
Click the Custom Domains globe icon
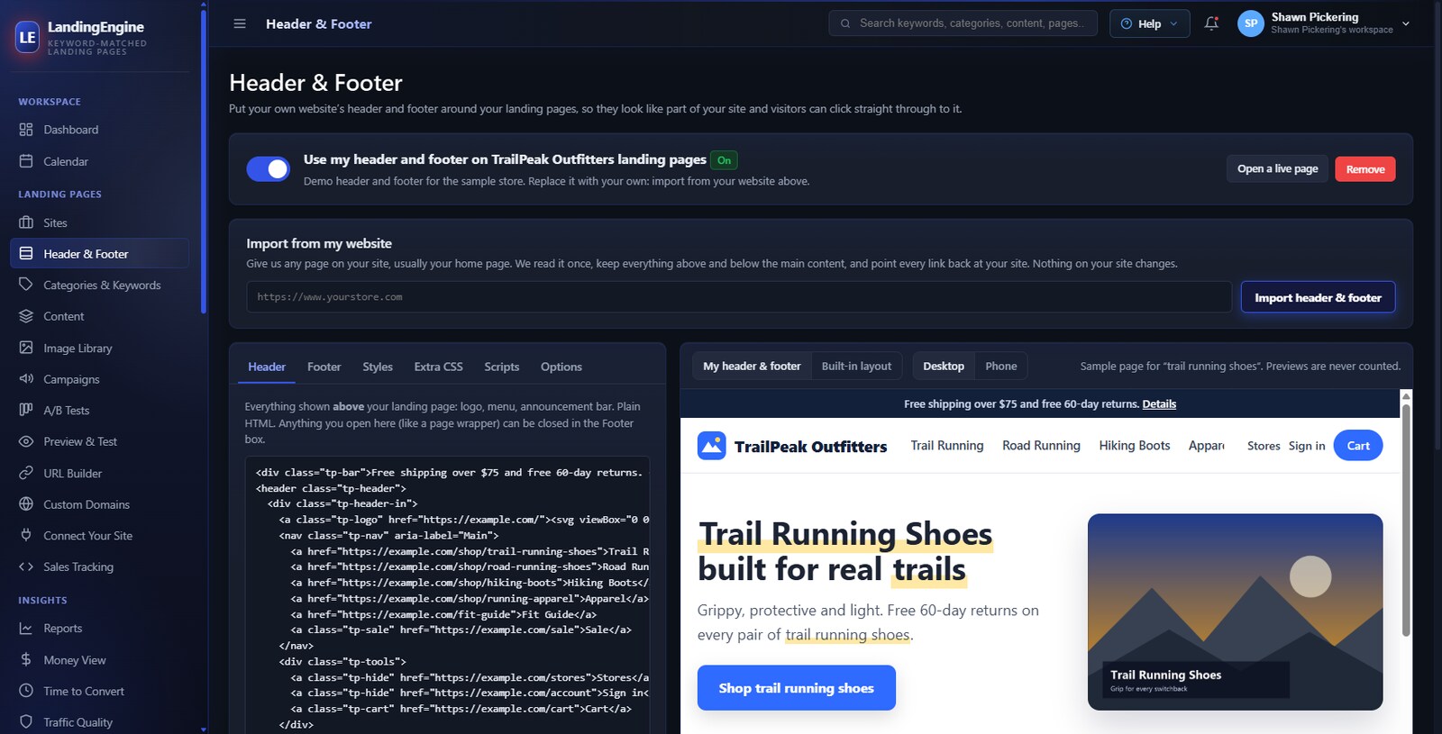tap(26, 504)
